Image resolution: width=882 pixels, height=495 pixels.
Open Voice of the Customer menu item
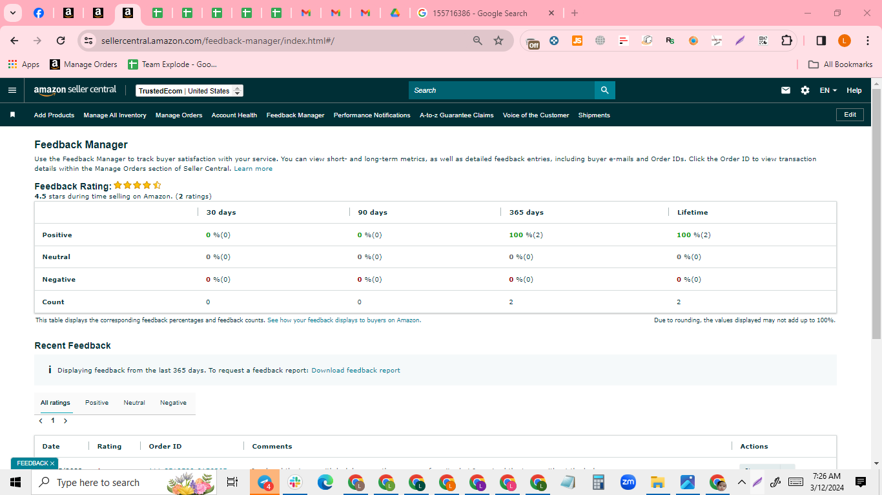[x=536, y=115]
